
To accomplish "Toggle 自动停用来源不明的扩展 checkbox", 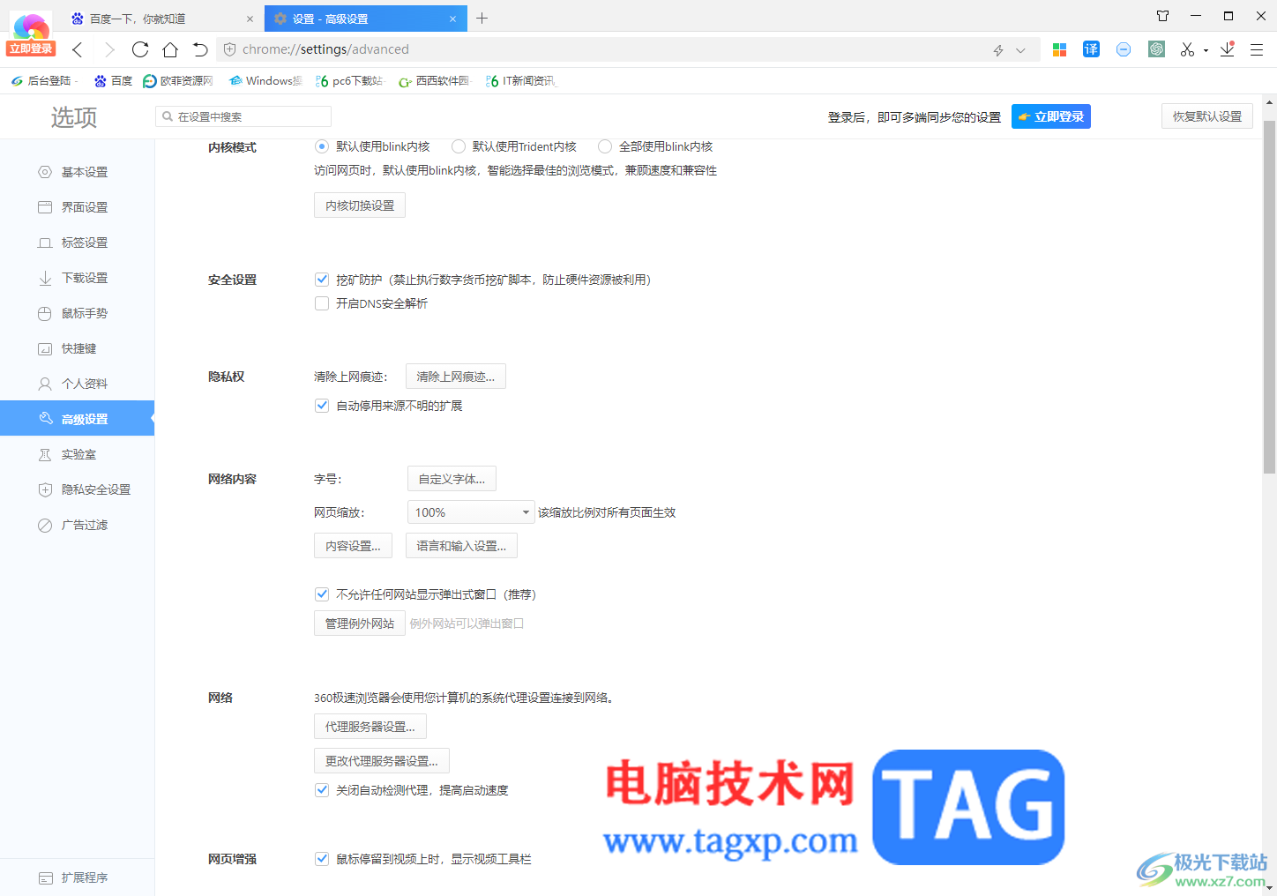I will (322, 406).
